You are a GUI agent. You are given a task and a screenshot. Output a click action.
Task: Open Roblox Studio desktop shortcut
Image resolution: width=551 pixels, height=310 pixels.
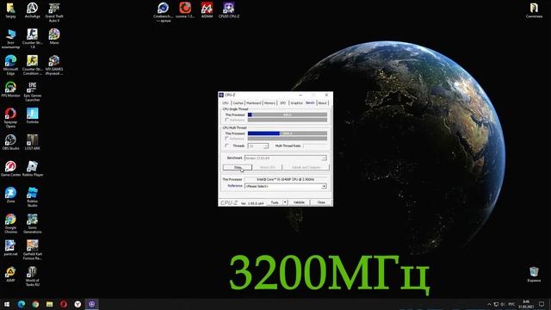pyautogui.click(x=33, y=197)
